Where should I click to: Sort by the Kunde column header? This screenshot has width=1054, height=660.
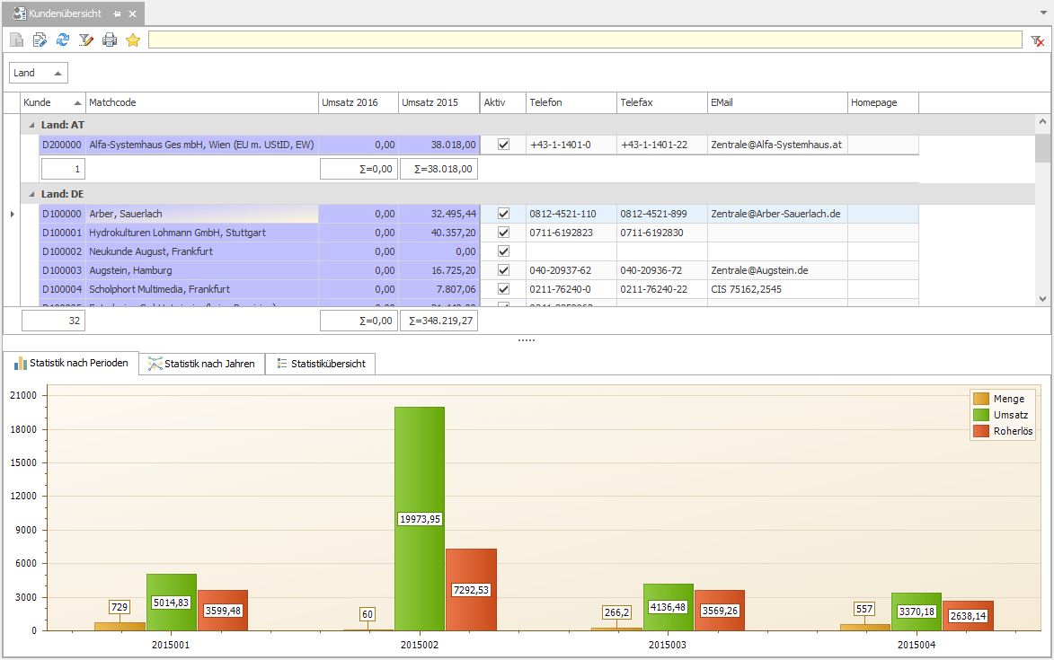(52, 102)
